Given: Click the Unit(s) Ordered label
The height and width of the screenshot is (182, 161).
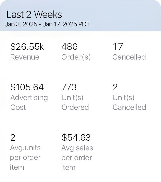Looking at the screenshot, I should coord(75,102).
